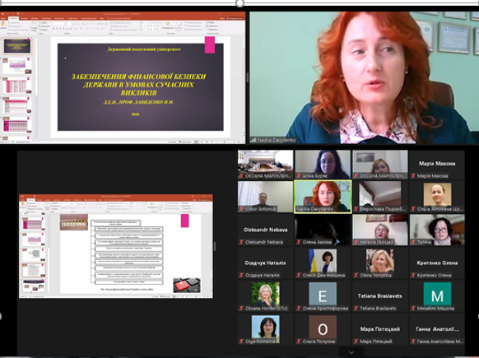The width and height of the screenshot is (479, 358).
Task: Expand more participants with the bottom down chevron
Action: coord(351,352)
